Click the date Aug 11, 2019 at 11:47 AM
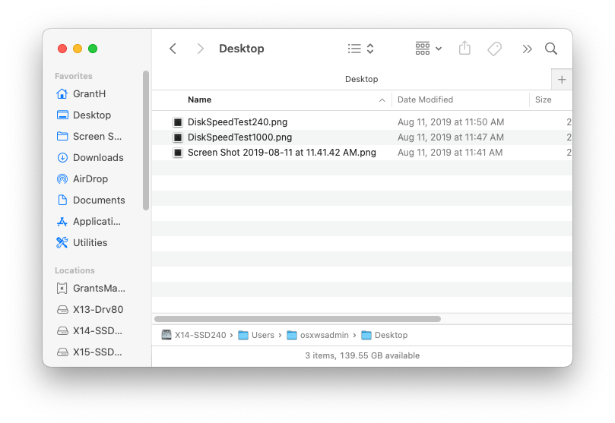Image resolution: width=615 pixels, height=423 pixels. pos(451,137)
